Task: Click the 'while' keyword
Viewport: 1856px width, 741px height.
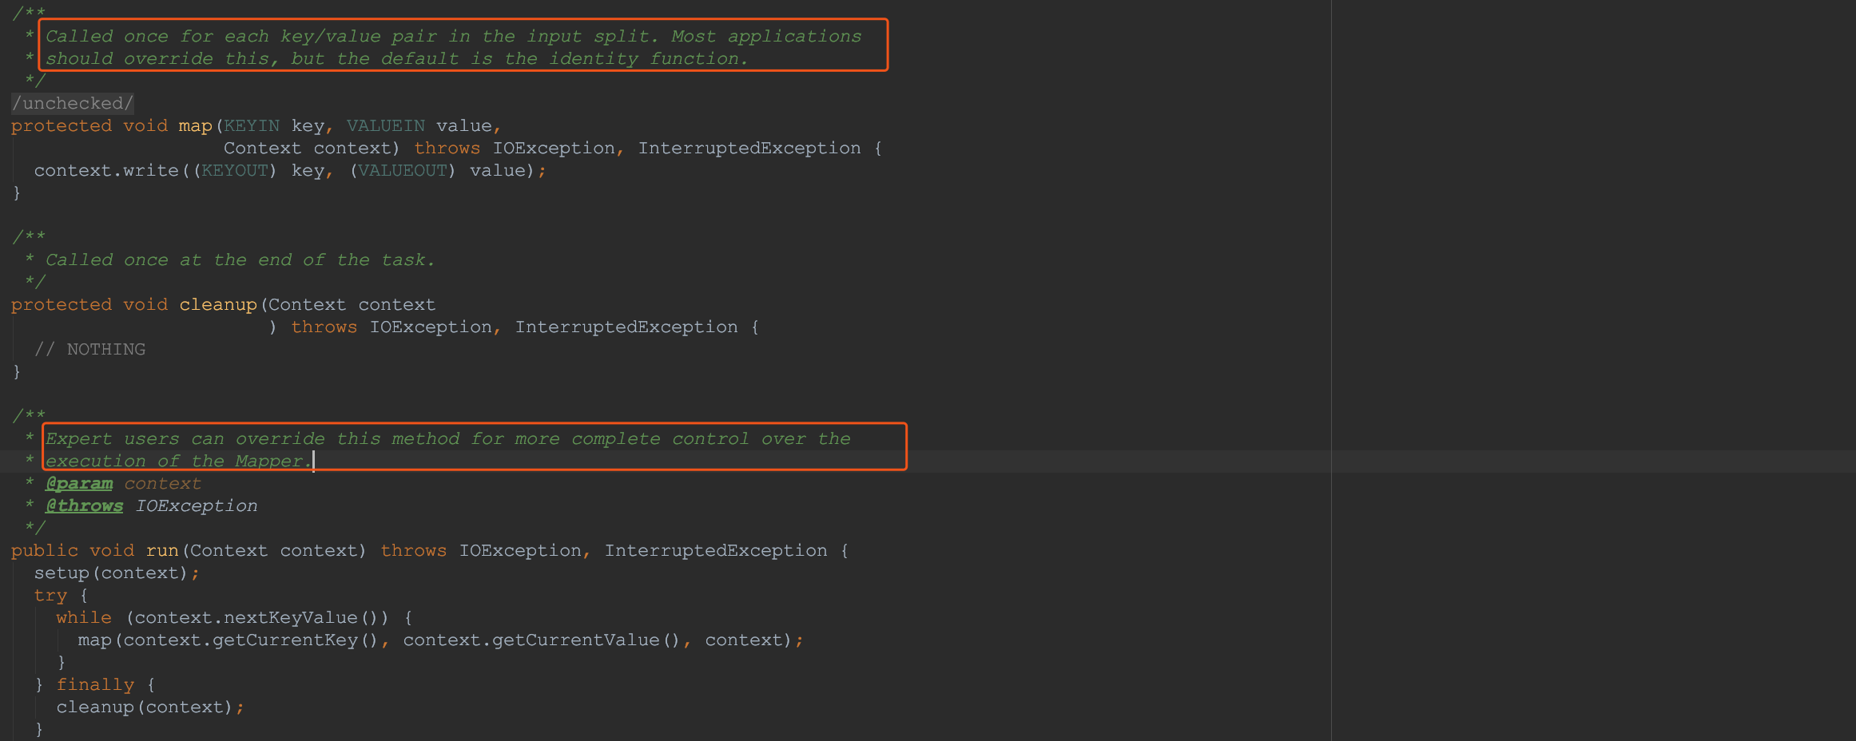Action: click(84, 617)
